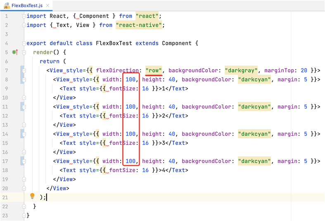Close the FlexBoxTest.js tab
Viewport: 325px width, 221px height.
point(47,6)
